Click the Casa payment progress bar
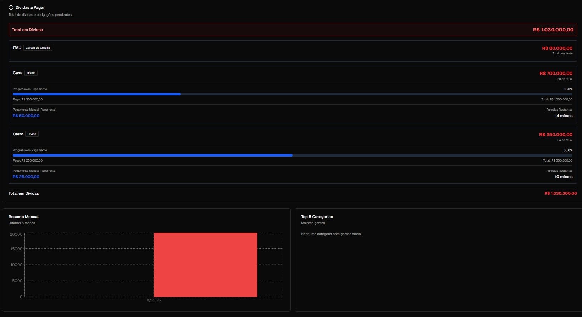 click(293, 94)
